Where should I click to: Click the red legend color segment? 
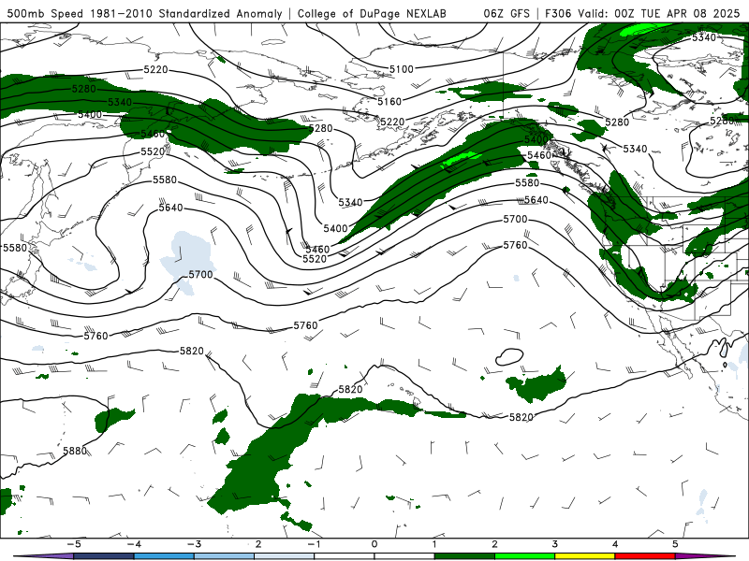[x=645, y=556]
